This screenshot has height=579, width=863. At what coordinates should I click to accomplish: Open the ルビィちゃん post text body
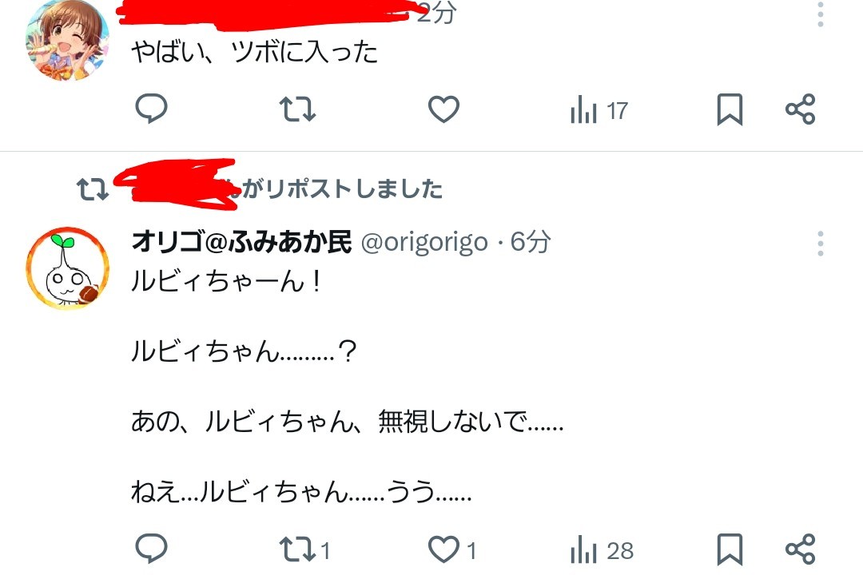pos(348,387)
